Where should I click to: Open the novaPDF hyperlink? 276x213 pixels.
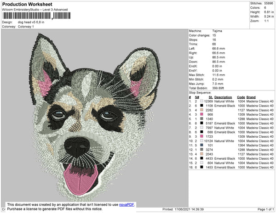point(127,204)
